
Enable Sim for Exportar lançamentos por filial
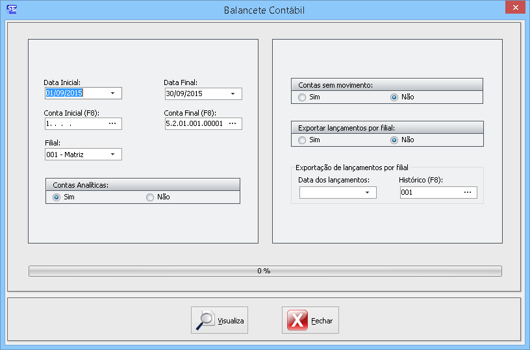click(302, 140)
